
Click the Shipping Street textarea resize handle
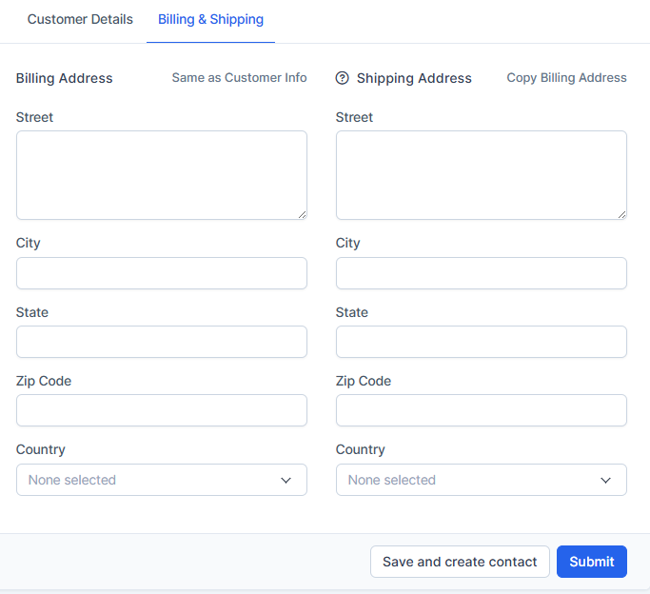[621, 214]
